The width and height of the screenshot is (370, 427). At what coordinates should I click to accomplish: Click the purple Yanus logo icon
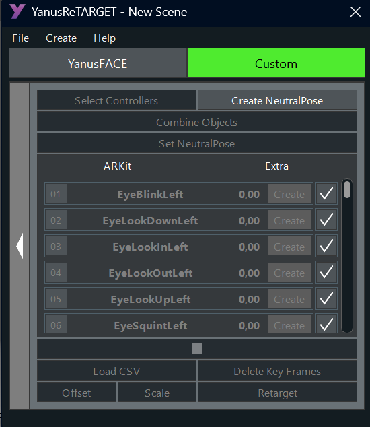[x=17, y=11]
